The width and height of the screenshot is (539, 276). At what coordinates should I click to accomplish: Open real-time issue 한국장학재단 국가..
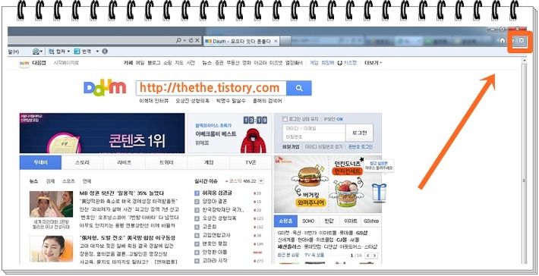pyautogui.click(x=223, y=210)
